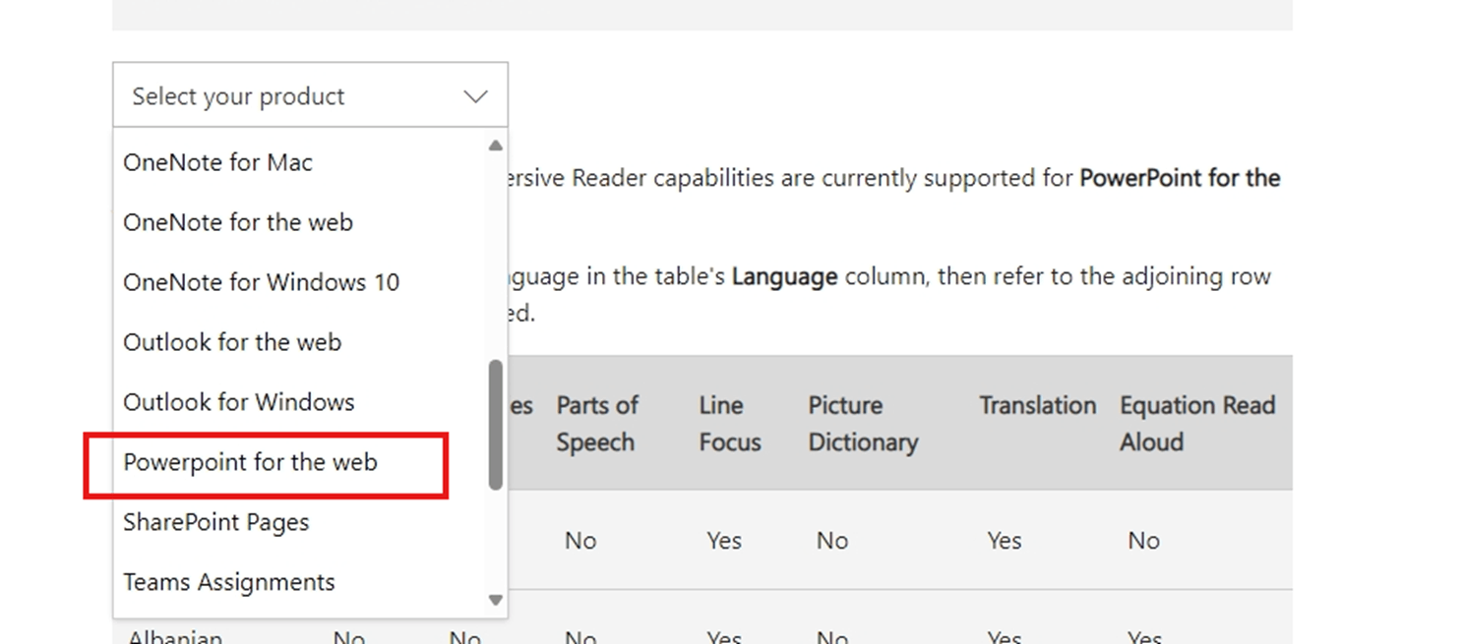The height and width of the screenshot is (644, 1465).
Task: Select OneNote for Windows 10 product
Action: (261, 282)
